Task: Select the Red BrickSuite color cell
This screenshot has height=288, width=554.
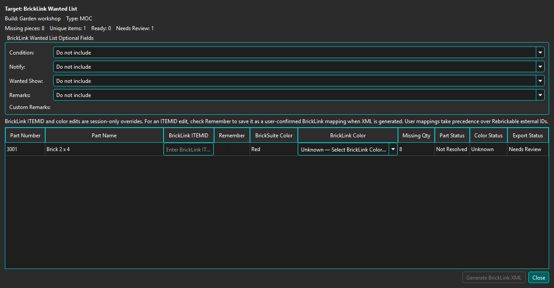Action: point(274,149)
